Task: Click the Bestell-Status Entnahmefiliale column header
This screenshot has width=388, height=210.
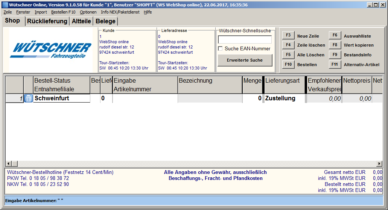Action: [62, 85]
